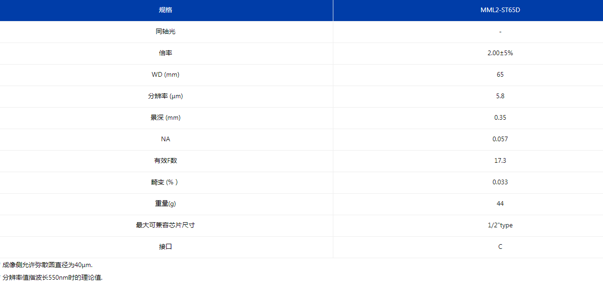Select the MML2-ST65D column header
Viewport: 603px width, 283px height.
(x=500, y=10)
